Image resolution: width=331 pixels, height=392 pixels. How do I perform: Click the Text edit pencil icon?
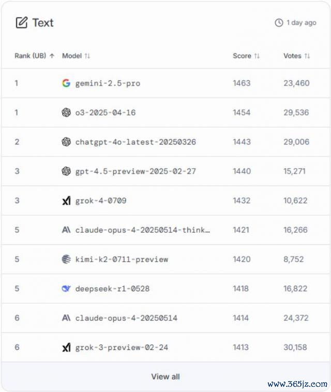point(21,22)
